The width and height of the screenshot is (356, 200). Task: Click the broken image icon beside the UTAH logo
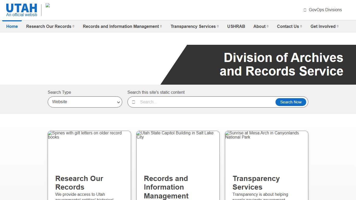tap(48, 6)
